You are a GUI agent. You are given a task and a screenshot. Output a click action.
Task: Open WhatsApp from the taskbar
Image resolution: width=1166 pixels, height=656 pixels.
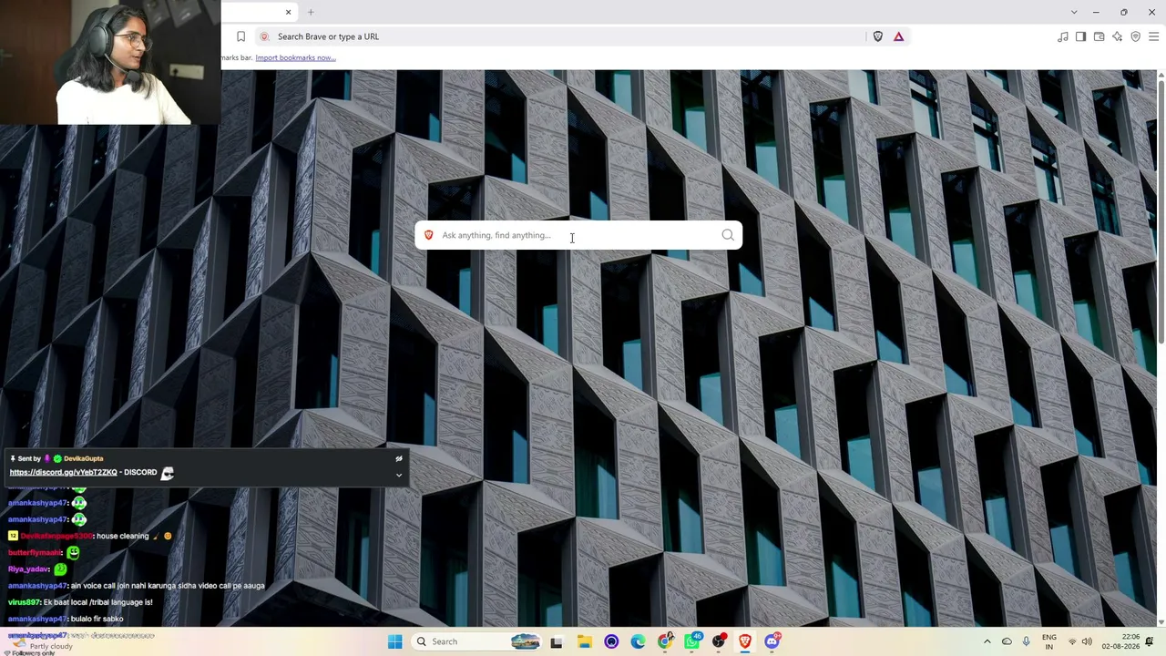pyautogui.click(x=692, y=641)
